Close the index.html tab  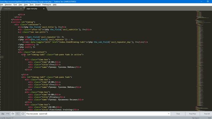(21, 9)
